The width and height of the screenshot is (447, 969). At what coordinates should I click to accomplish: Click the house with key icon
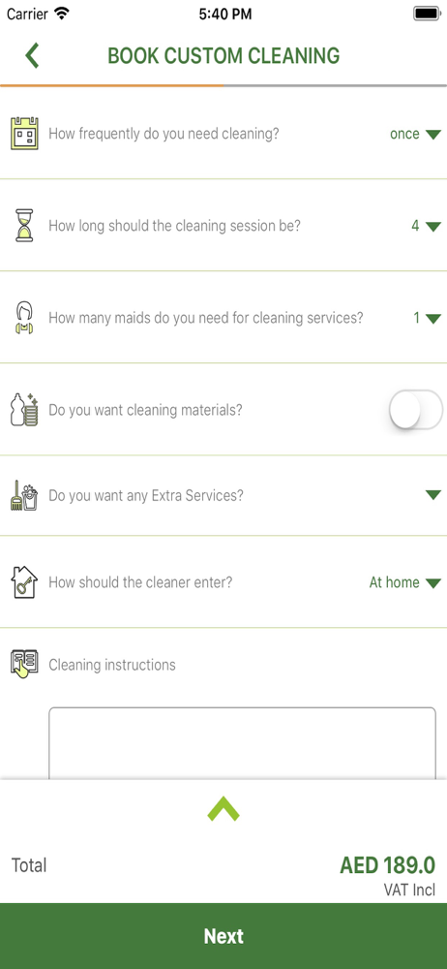pos(25,582)
